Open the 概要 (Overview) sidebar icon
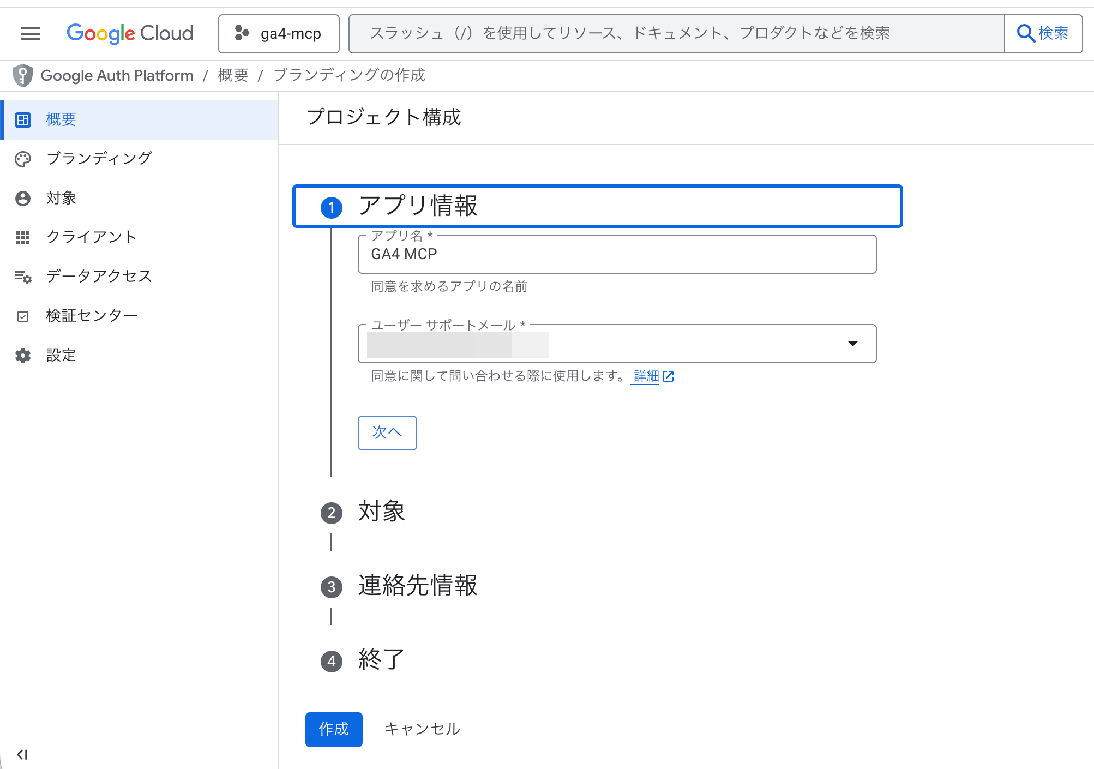 click(x=23, y=120)
